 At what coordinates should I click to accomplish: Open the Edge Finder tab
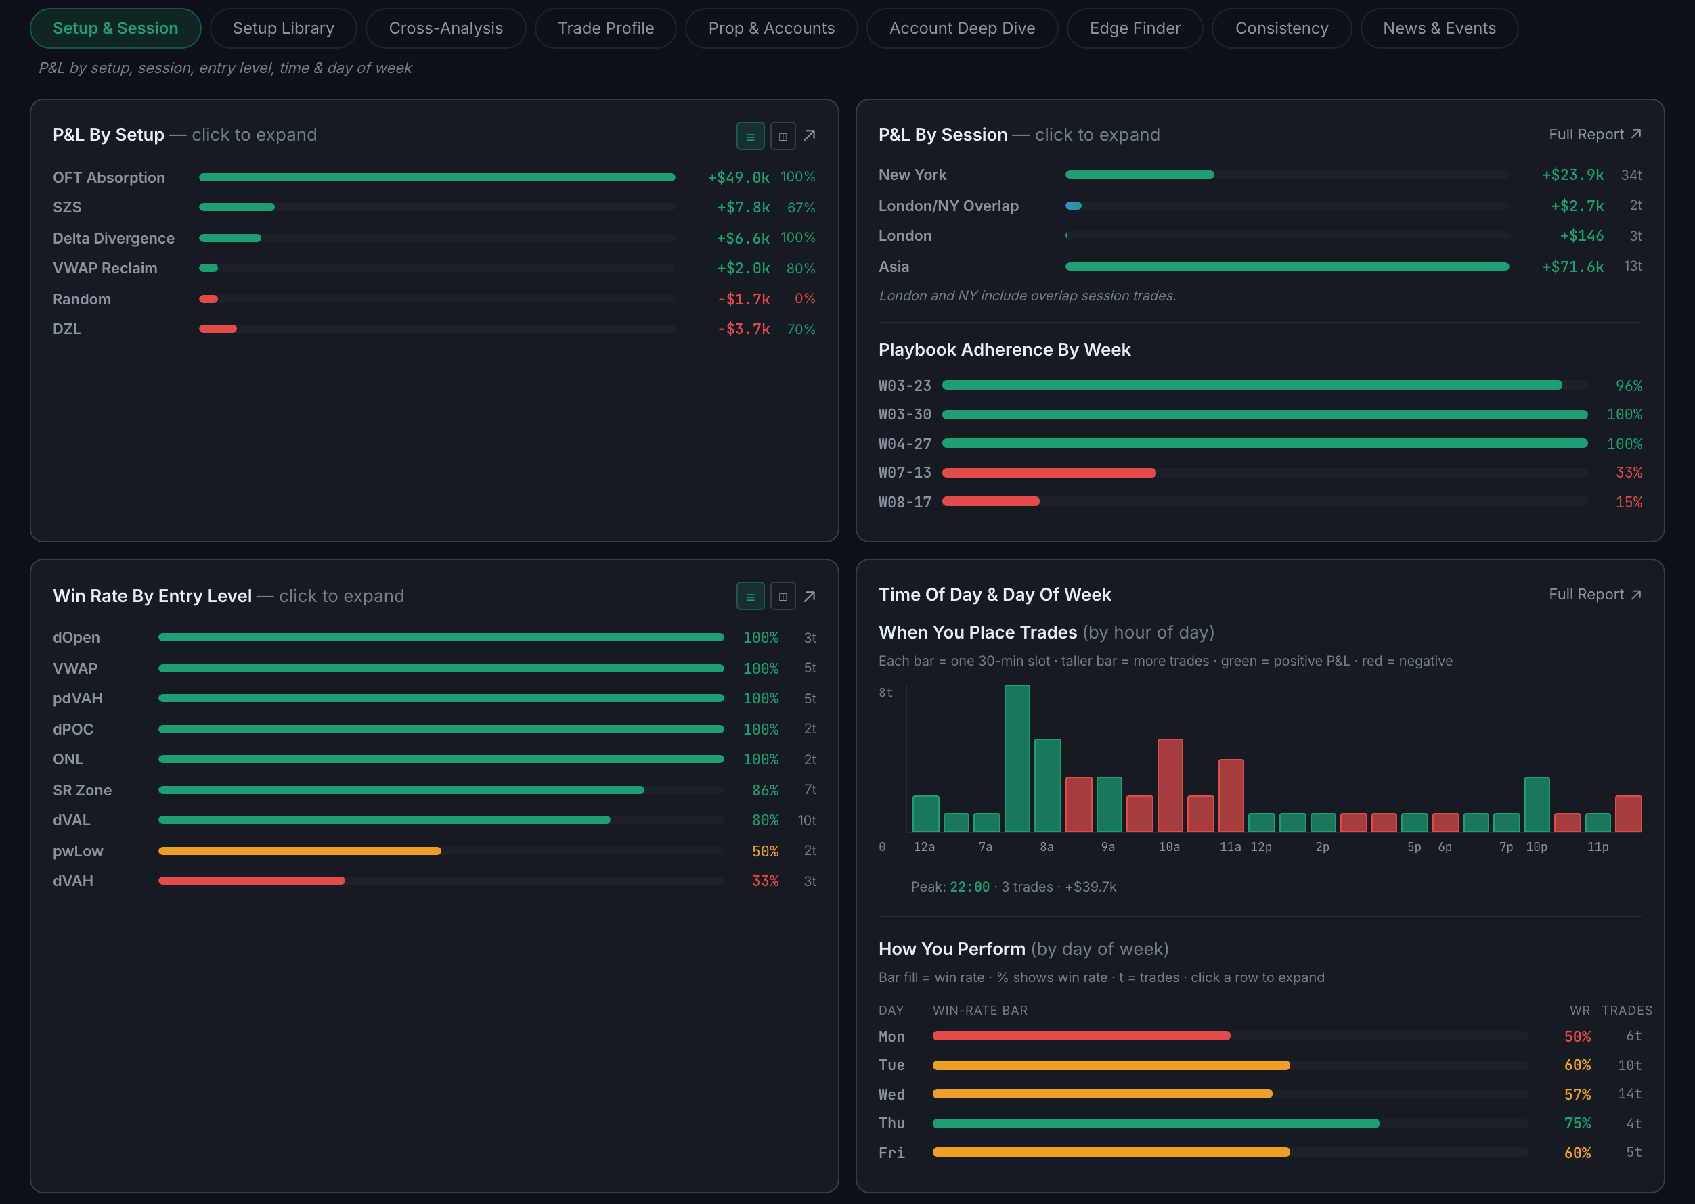click(1135, 28)
